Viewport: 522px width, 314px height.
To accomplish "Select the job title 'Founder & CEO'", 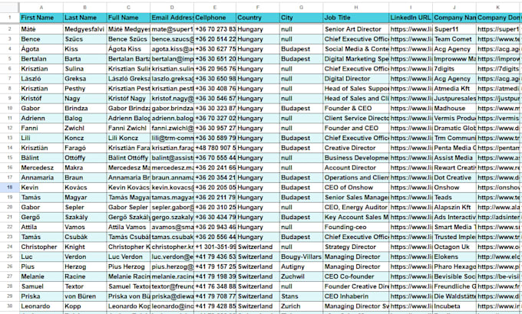I will click(x=355, y=108).
